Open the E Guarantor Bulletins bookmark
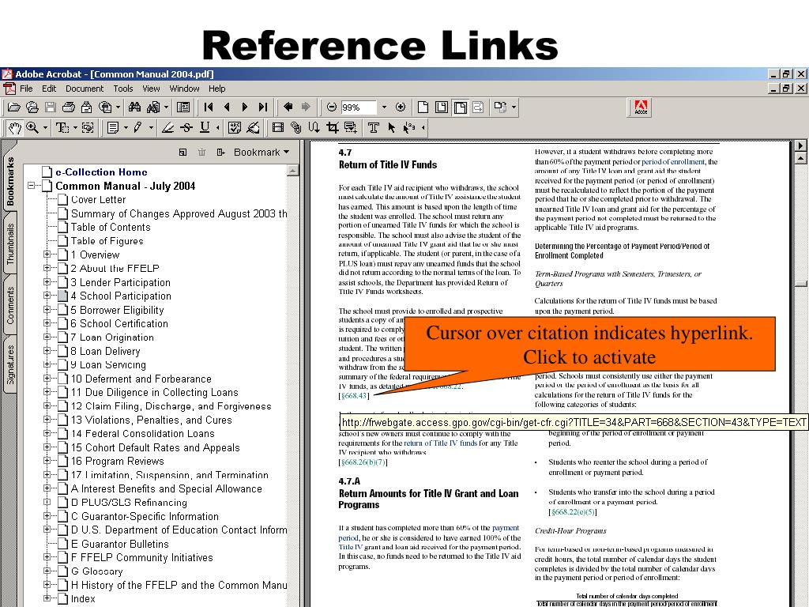The height and width of the screenshot is (607, 809). coord(120,544)
